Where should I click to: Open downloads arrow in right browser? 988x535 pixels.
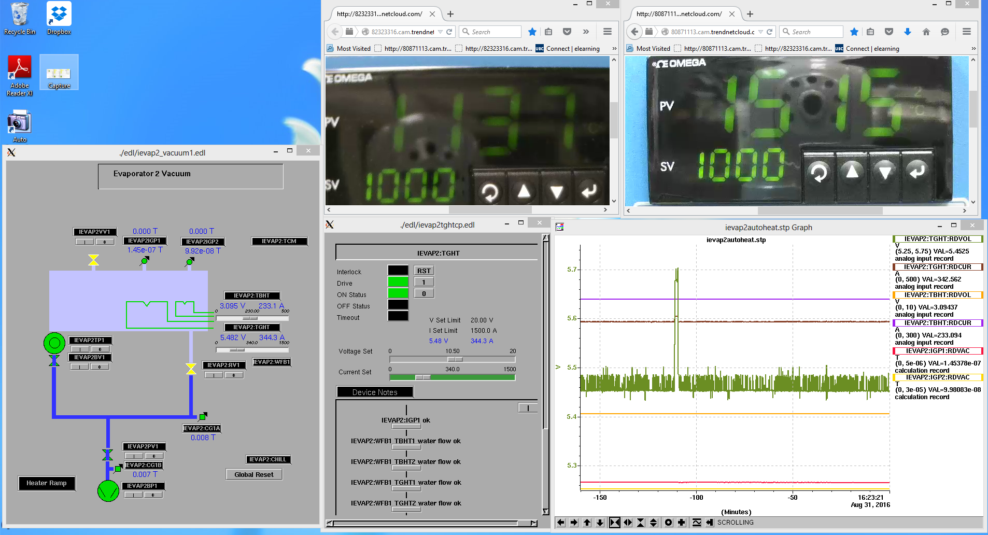pyautogui.click(x=908, y=32)
